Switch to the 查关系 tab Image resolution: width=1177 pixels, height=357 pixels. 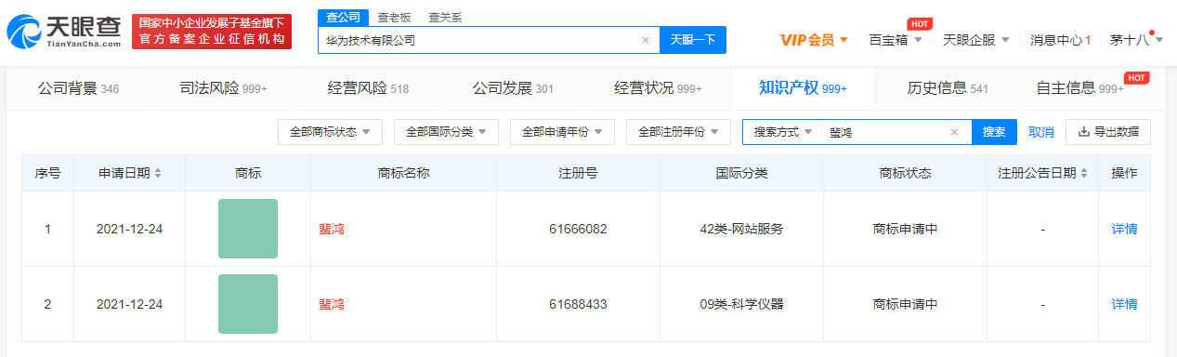click(x=445, y=18)
